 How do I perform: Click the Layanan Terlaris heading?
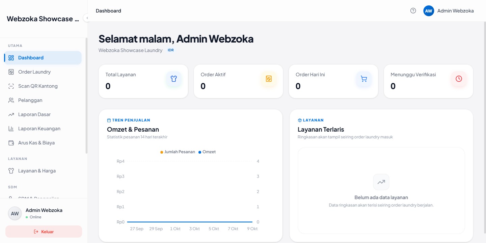(321, 129)
